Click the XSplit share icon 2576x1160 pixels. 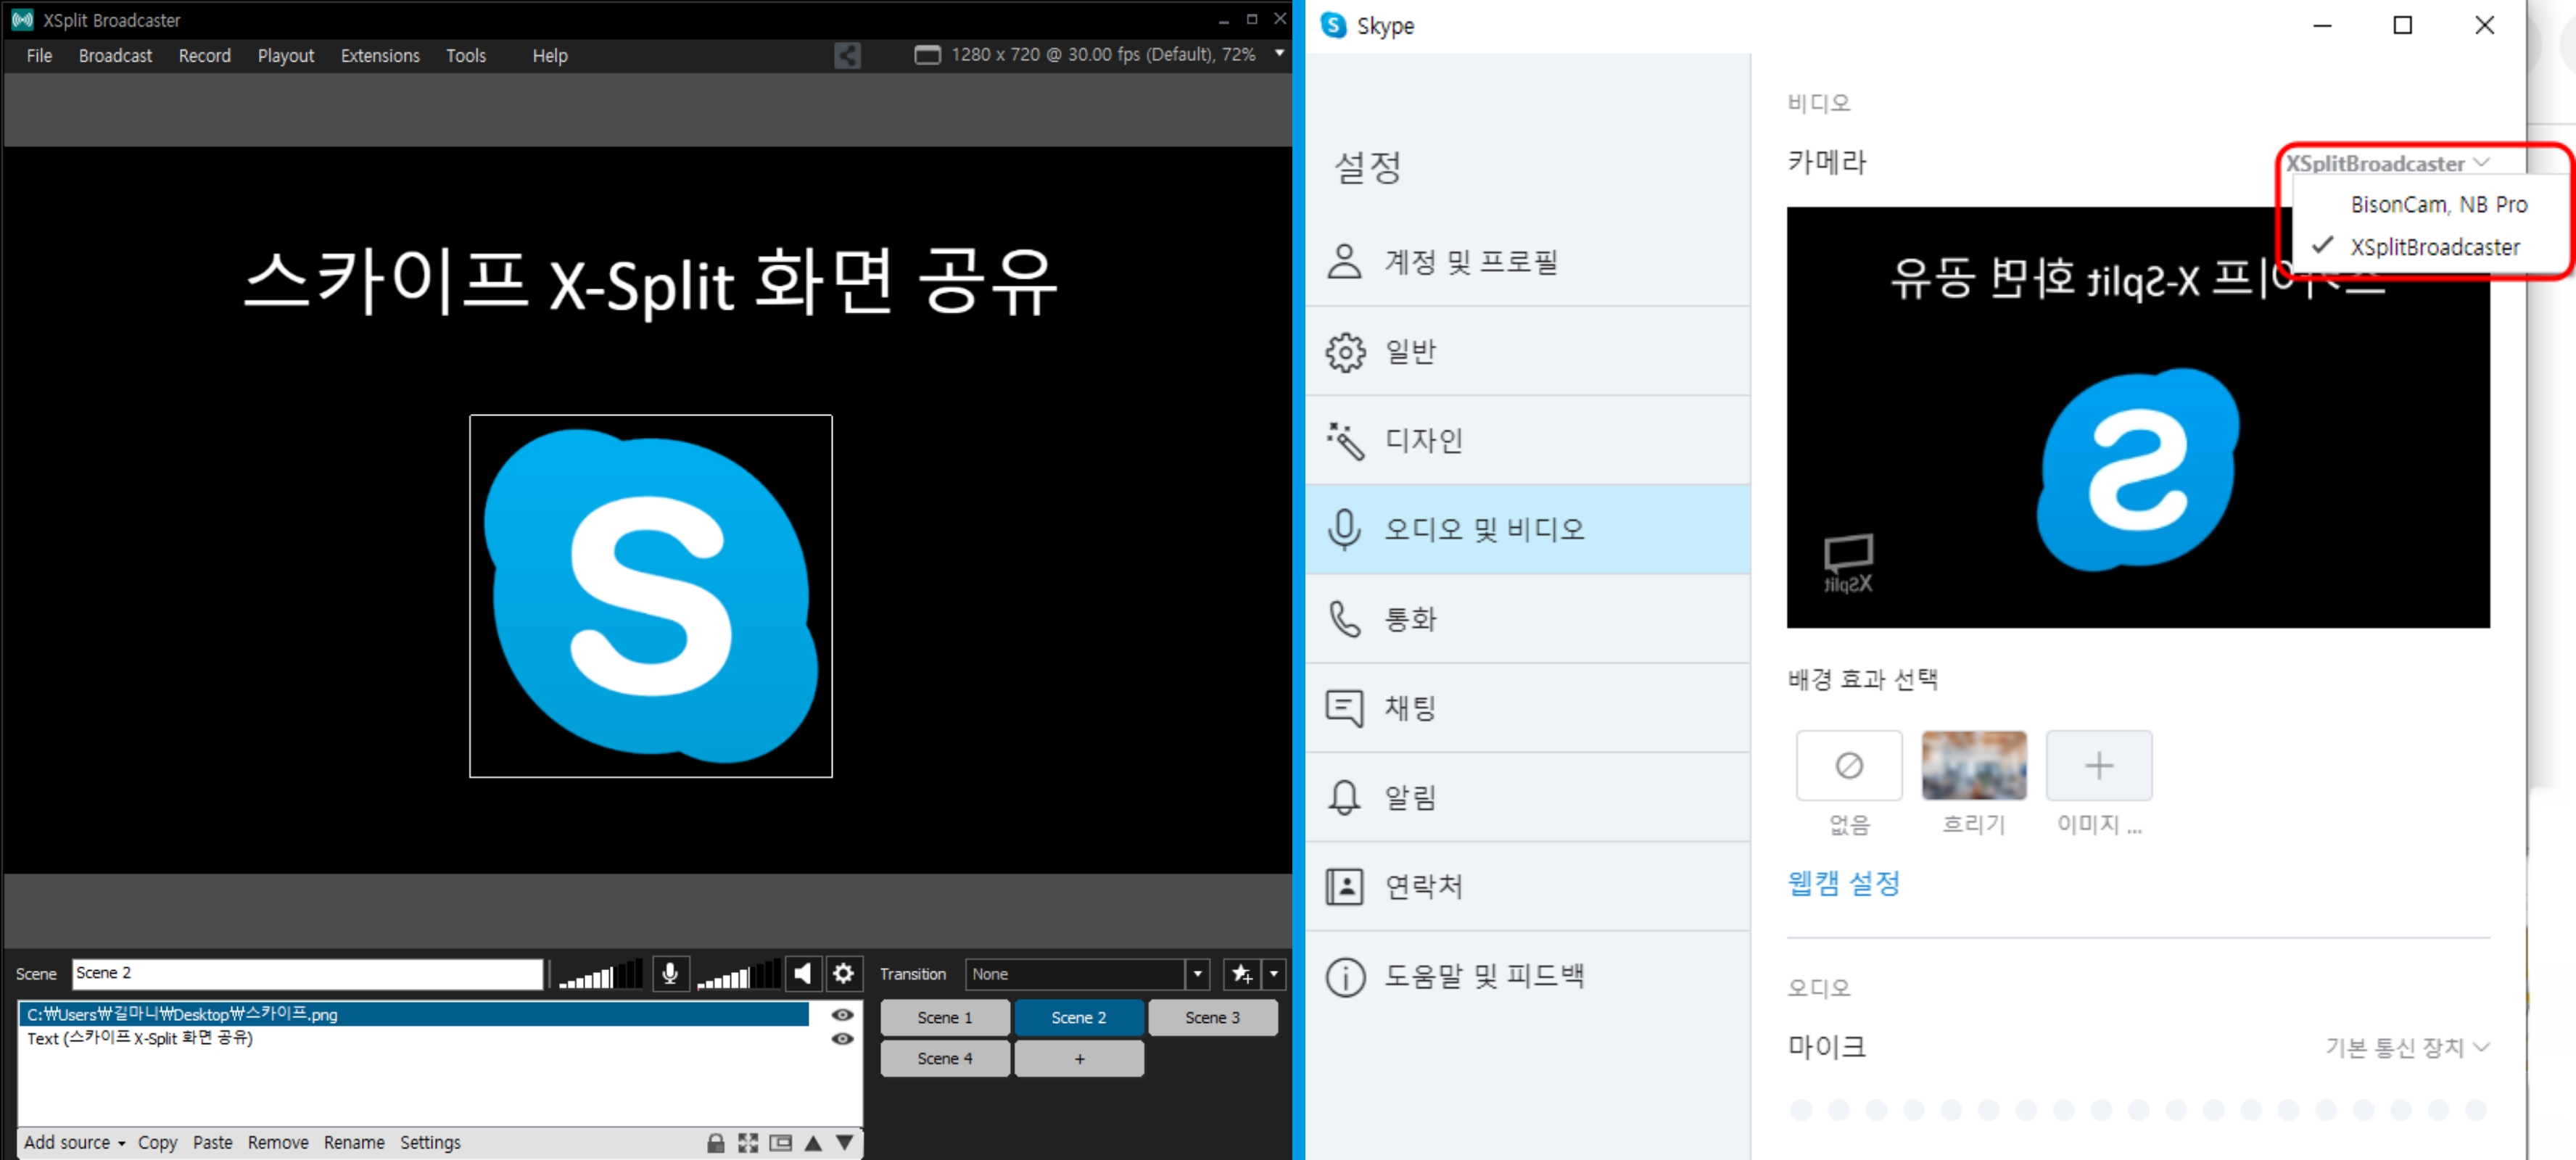pyautogui.click(x=847, y=55)
